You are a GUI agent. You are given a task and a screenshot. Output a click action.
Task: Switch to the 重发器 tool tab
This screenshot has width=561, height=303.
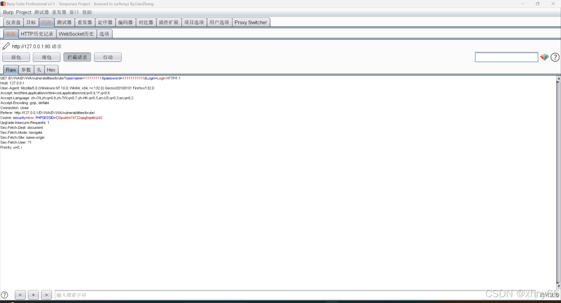tap(85, 23)
